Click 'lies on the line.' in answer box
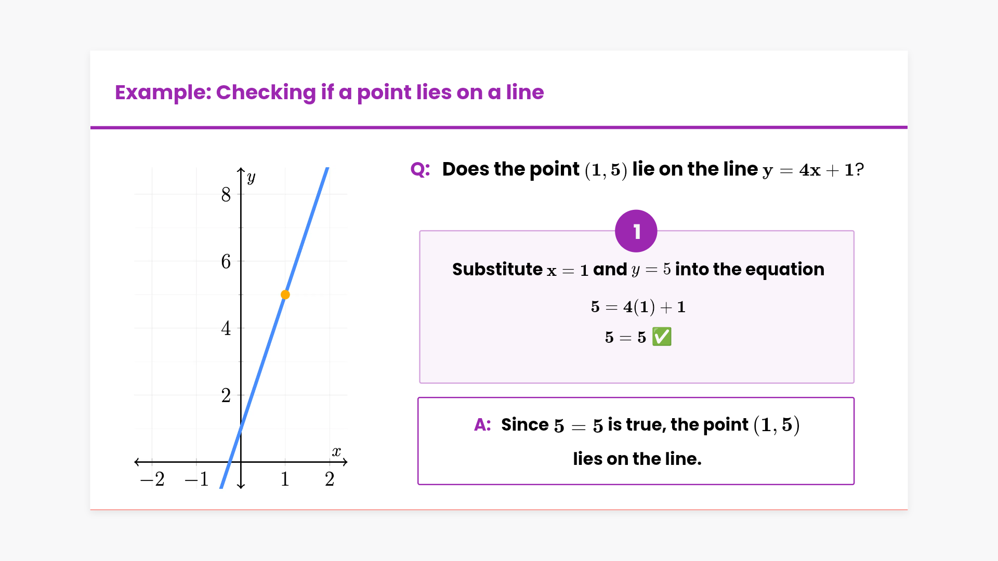The width and height of the screenshot is (998, 561). pos(637,459)
